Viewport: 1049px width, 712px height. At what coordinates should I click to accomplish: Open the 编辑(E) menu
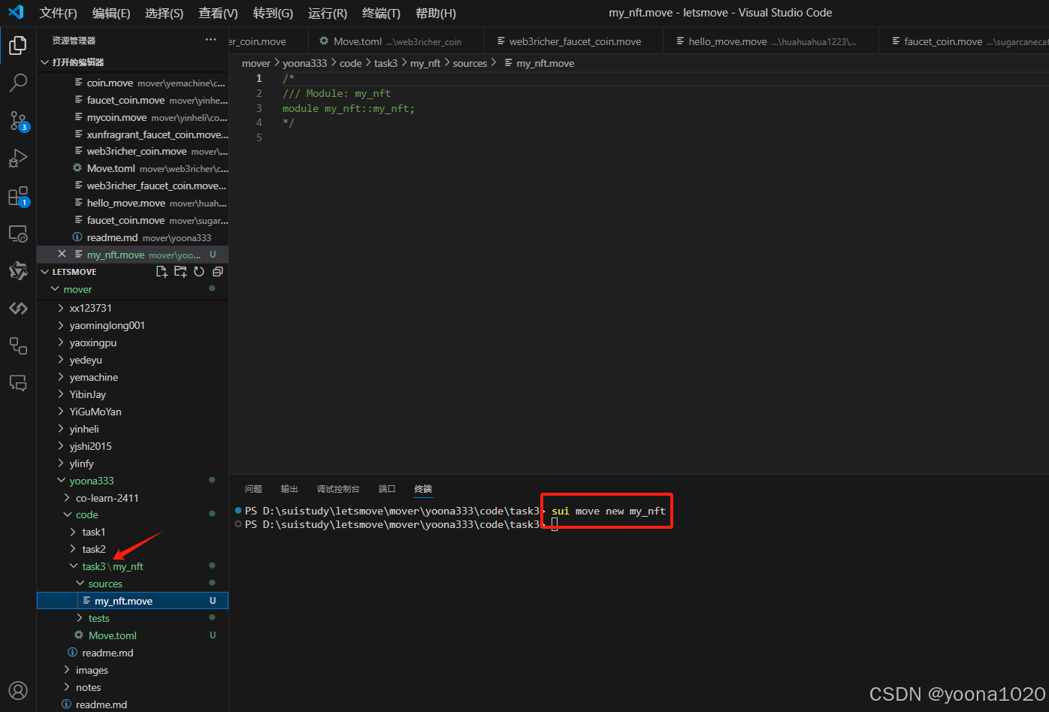pos(111,13)
